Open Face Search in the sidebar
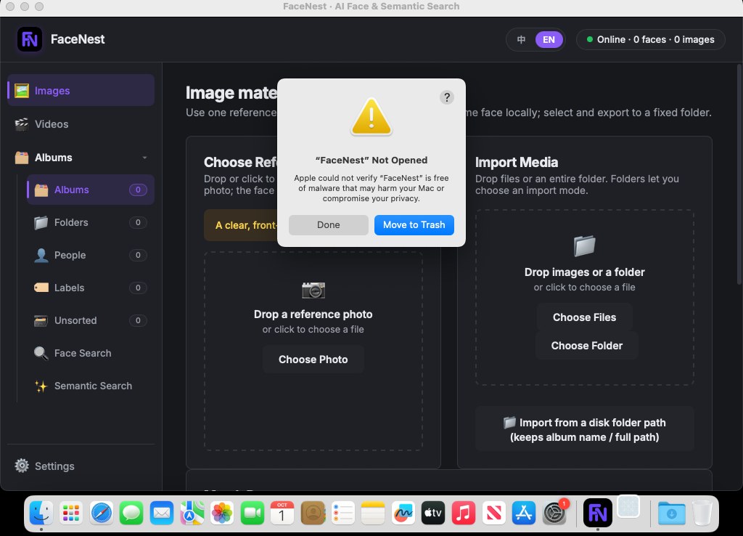 click(91, 354)
